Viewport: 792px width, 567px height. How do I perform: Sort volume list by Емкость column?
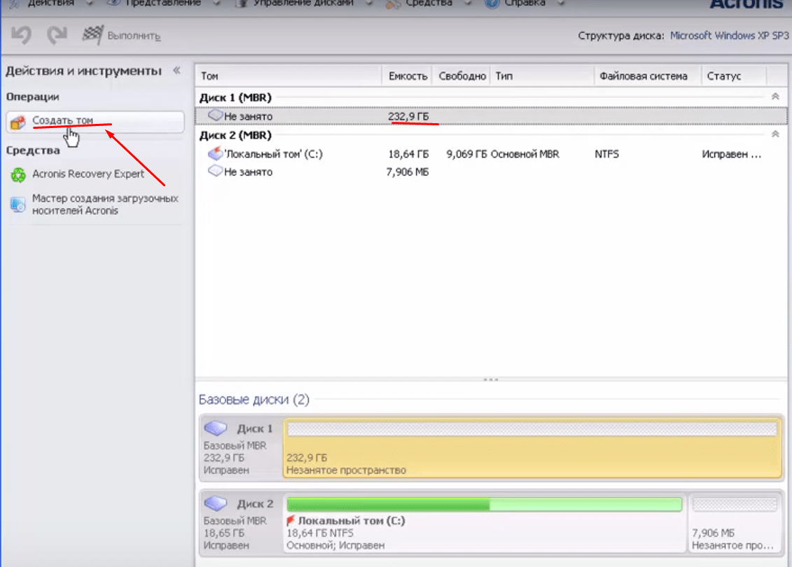click(408, 76)
